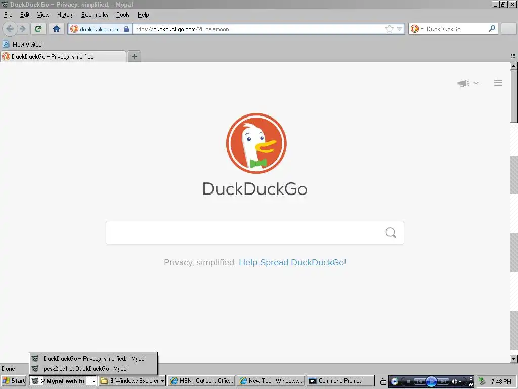Select the DuckDuckGo – Privacy, simplified tab
Viewport: 518px width, 389px height.
click(63, 57)
